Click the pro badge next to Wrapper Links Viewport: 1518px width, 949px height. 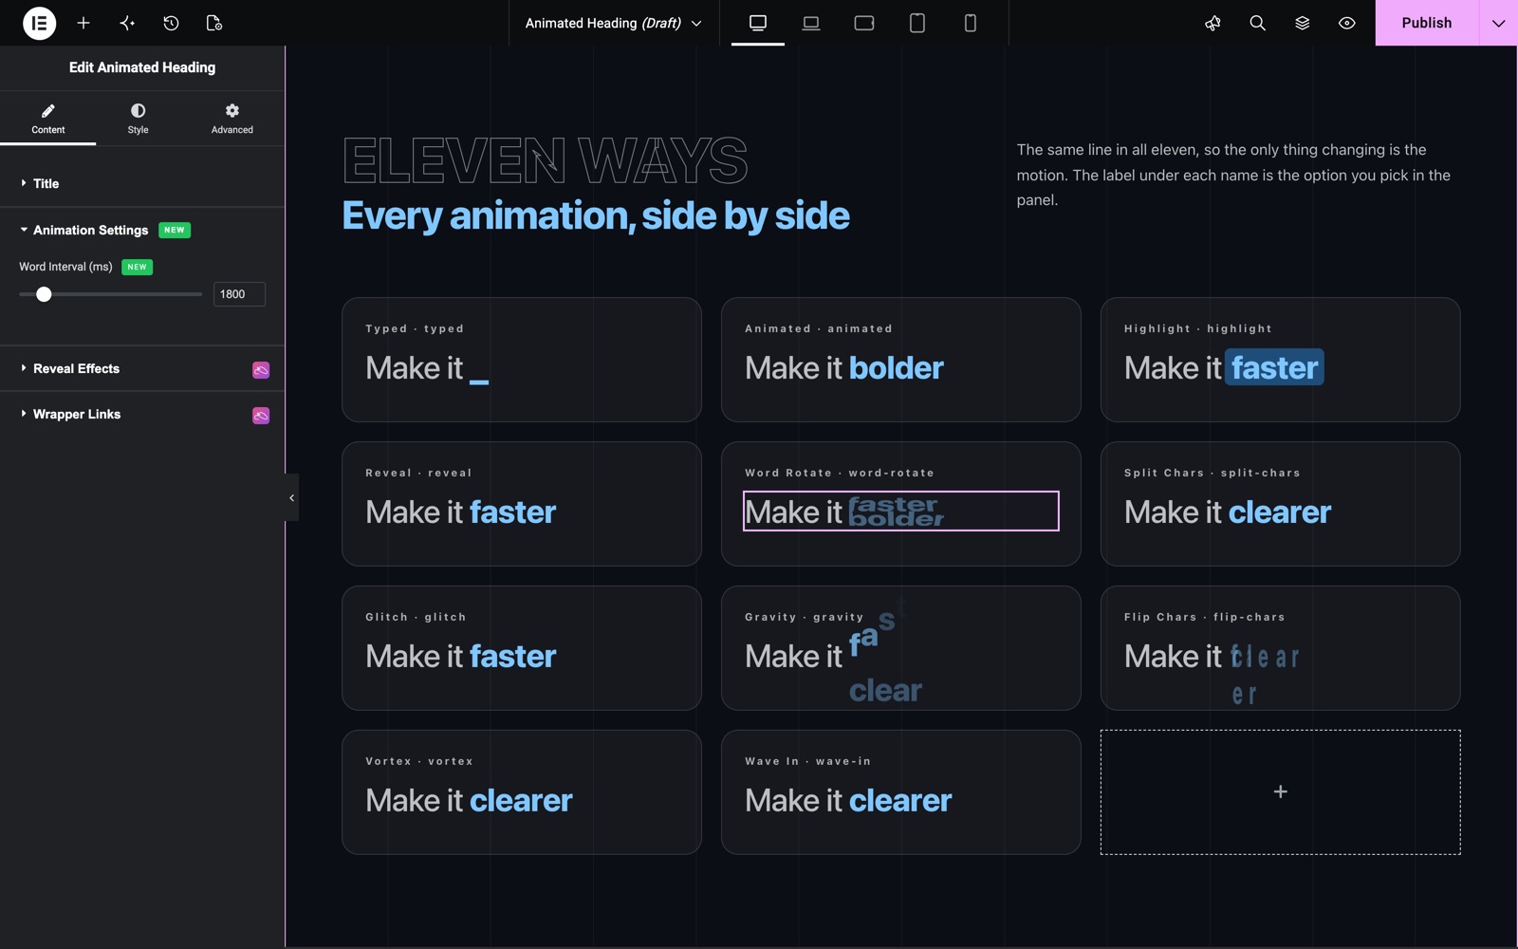pos(261,416)
